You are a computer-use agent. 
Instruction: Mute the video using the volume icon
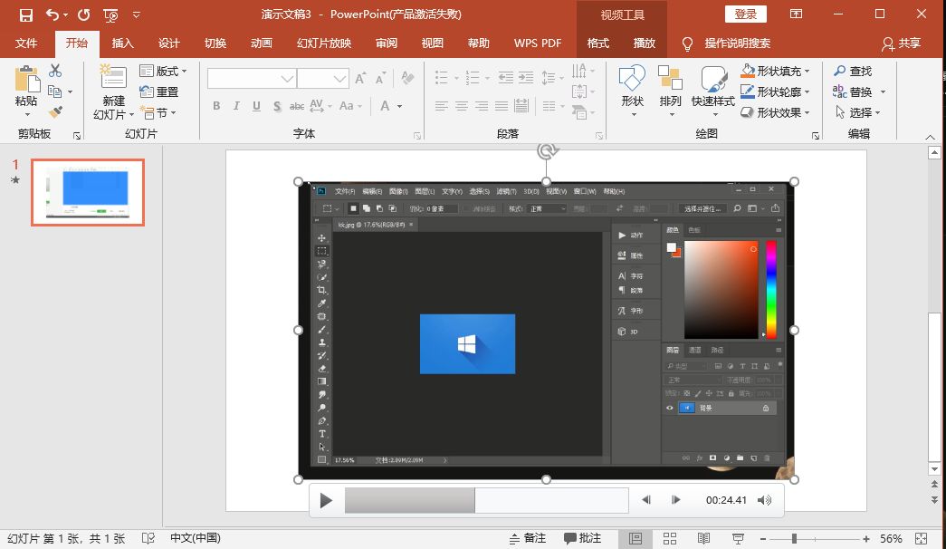click(765, 500)
